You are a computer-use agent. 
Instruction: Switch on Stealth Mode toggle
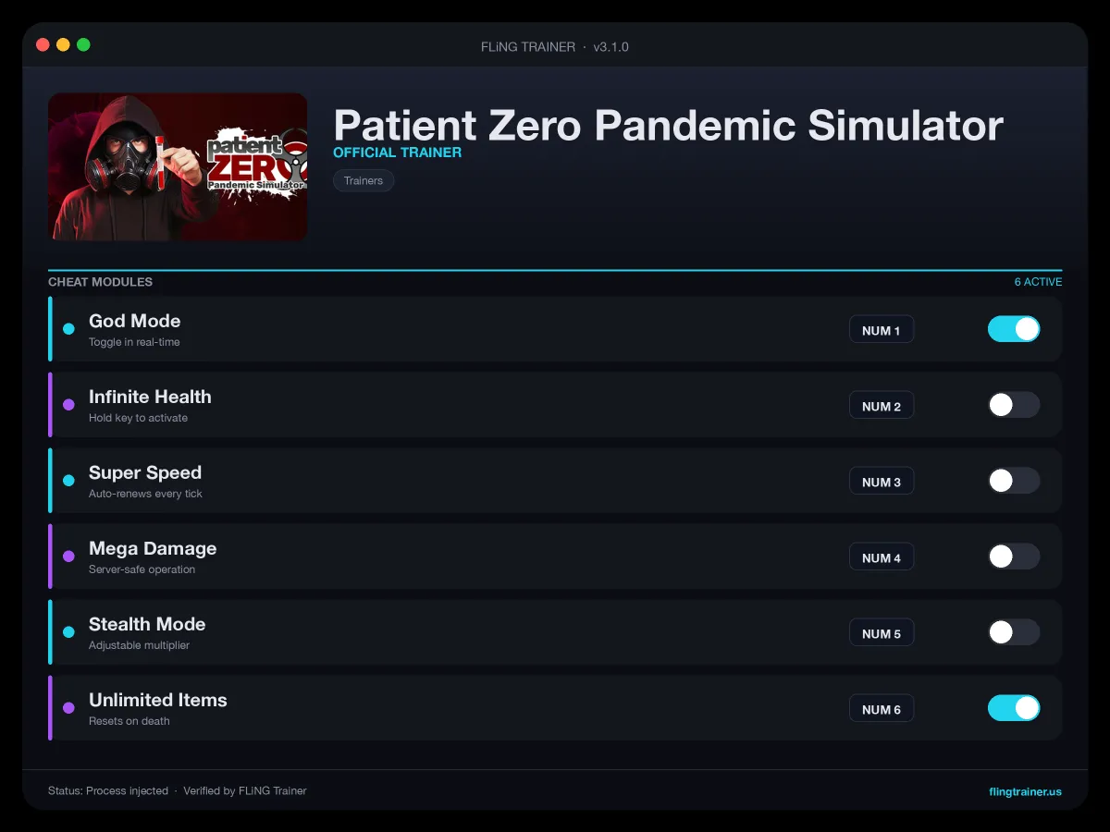(x=1014, y=632)
